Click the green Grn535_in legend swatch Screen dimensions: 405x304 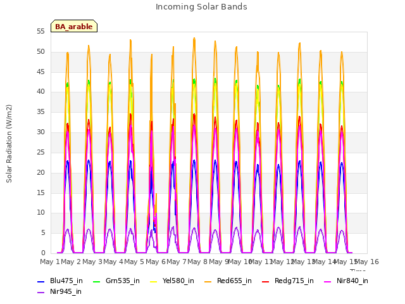(x=96, y=281)
